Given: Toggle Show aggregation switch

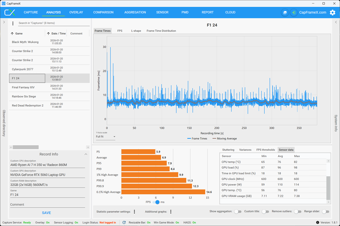Looking at the screenshot, I should pyautogui.click(x=238, y=211).
